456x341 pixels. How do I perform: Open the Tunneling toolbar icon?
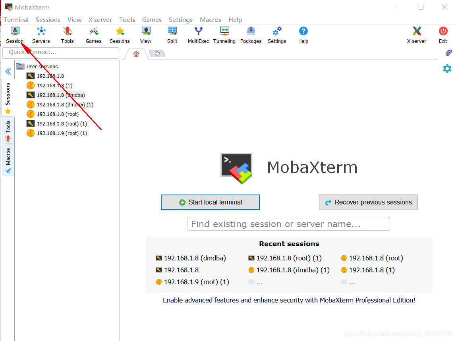[224, 31]
